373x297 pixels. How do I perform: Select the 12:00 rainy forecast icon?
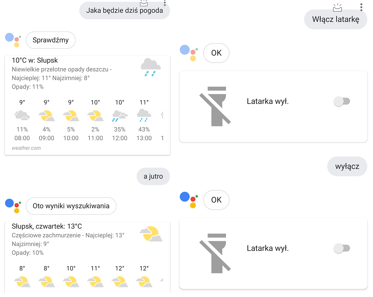(120, 116)
